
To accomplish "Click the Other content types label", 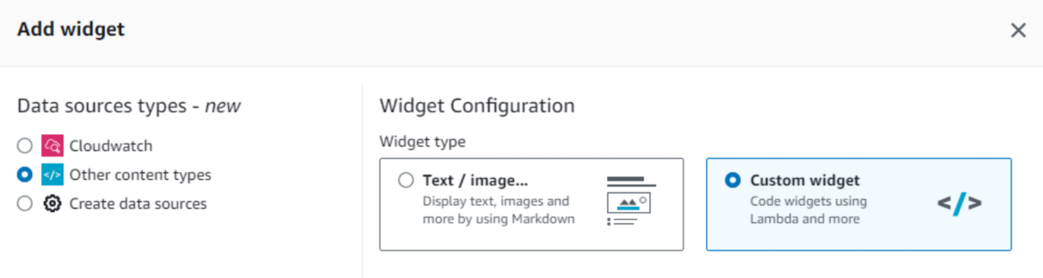I will point(140,175).
